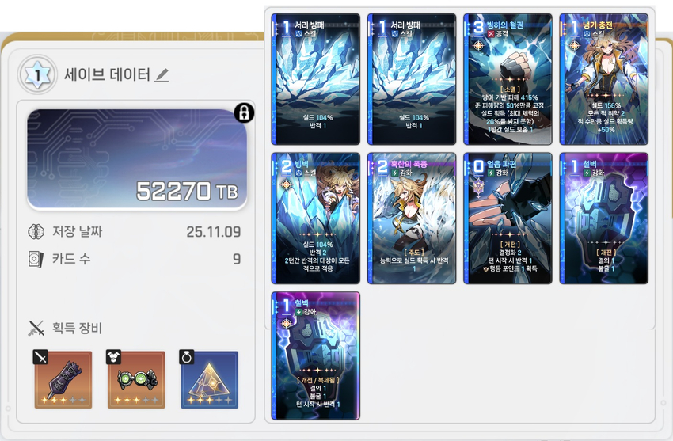Open the first 서리 방패 card
Image resolution: width=673 pixels, height=441 pixels.
[316, 79]
